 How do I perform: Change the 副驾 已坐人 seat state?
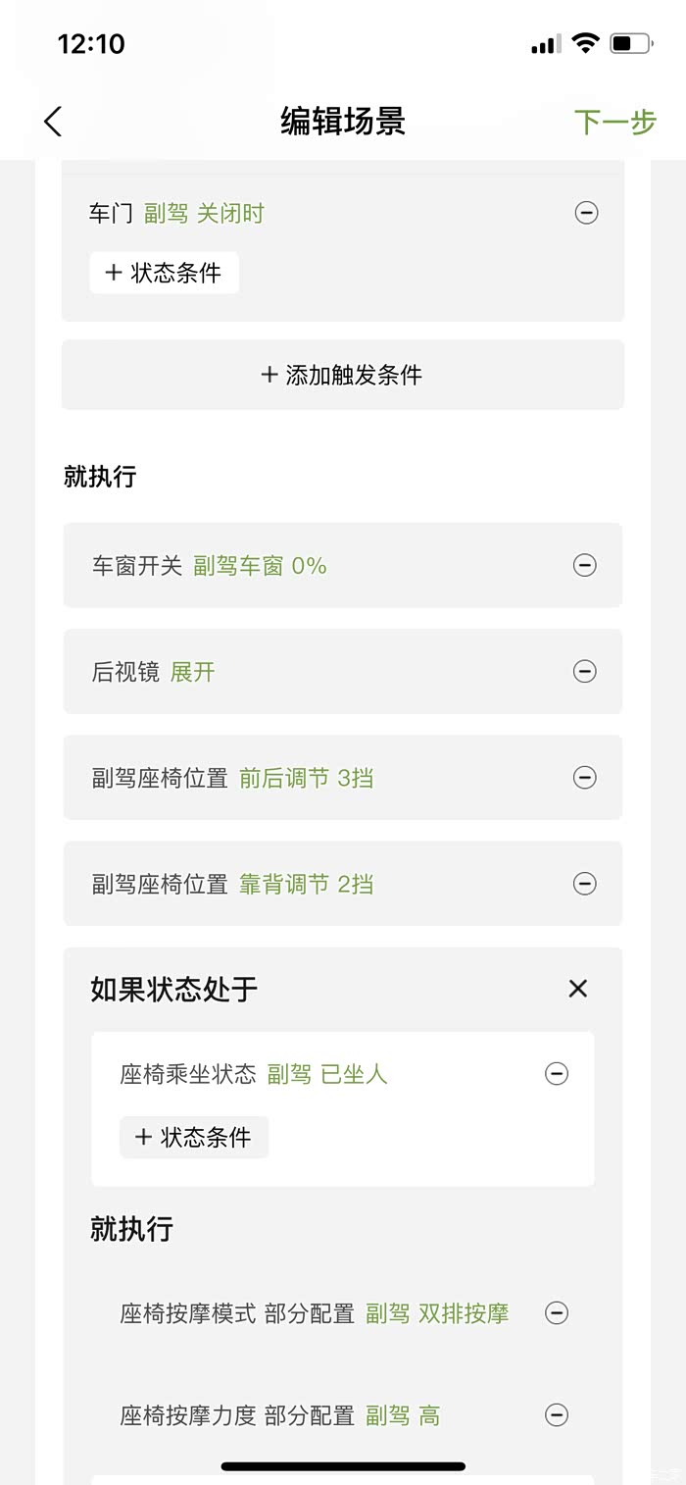tap(327, 1074)
